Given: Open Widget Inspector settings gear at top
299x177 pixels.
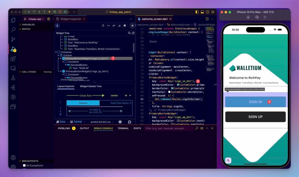Looking at the screenshot, I should (132, 26).
